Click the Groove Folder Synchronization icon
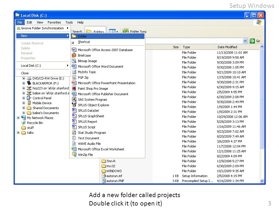 pos(19,28)
